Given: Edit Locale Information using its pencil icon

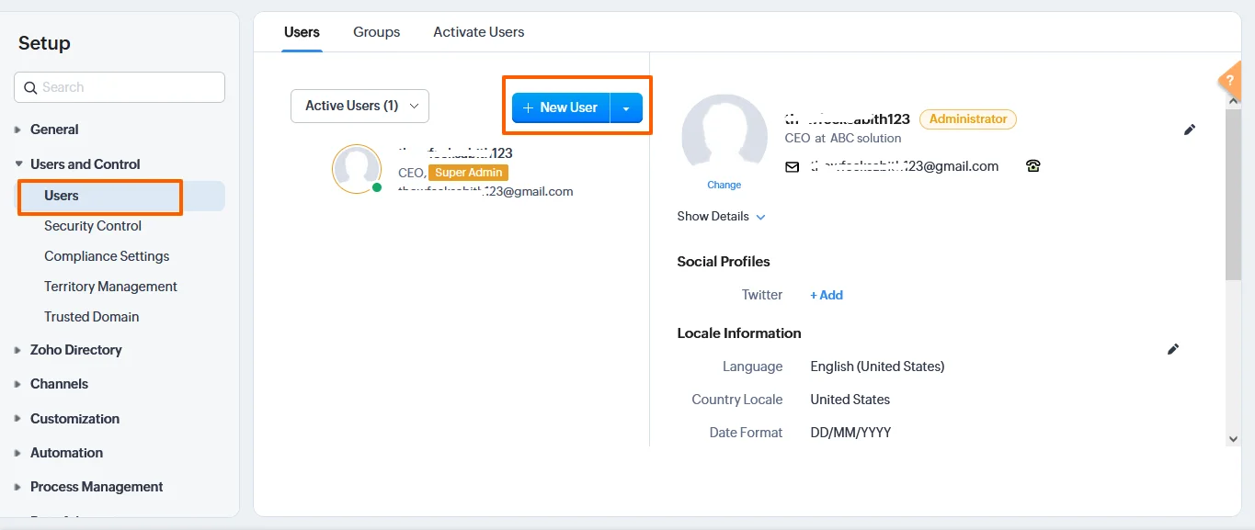Looking at the screenshot, I should pos(1173,349).
